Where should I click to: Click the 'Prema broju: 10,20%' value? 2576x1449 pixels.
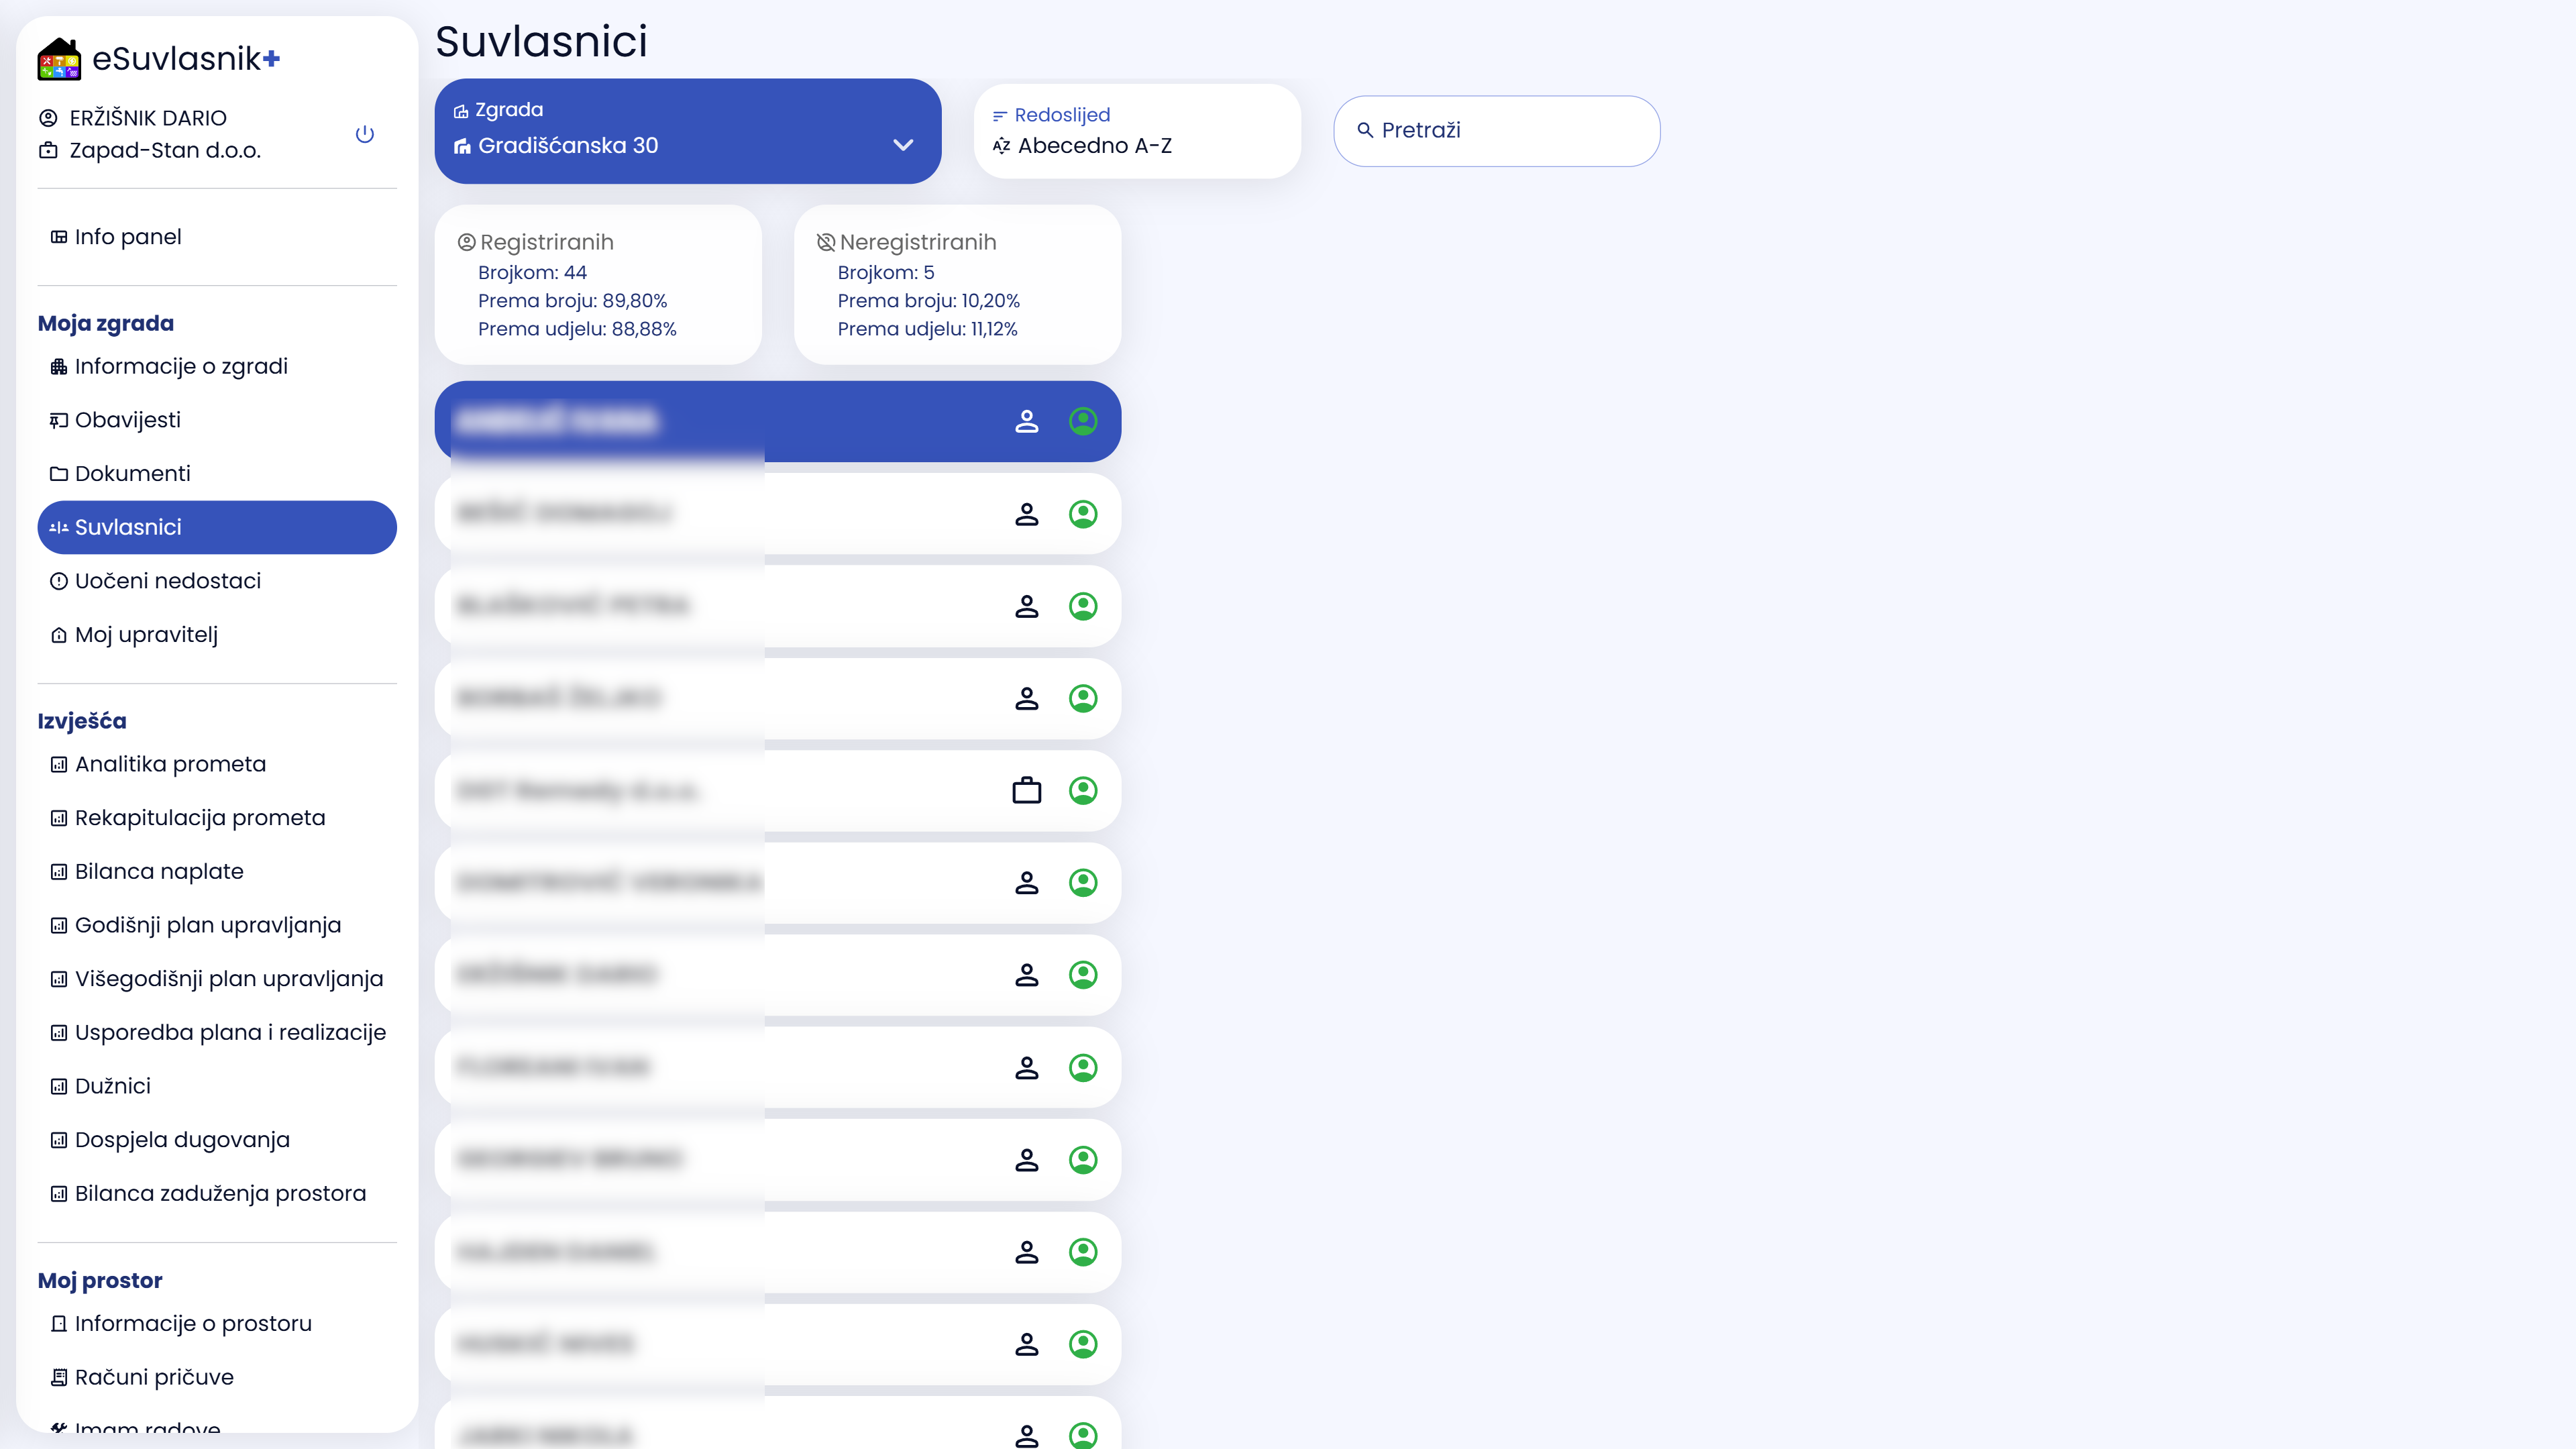(x=929, y=300)
